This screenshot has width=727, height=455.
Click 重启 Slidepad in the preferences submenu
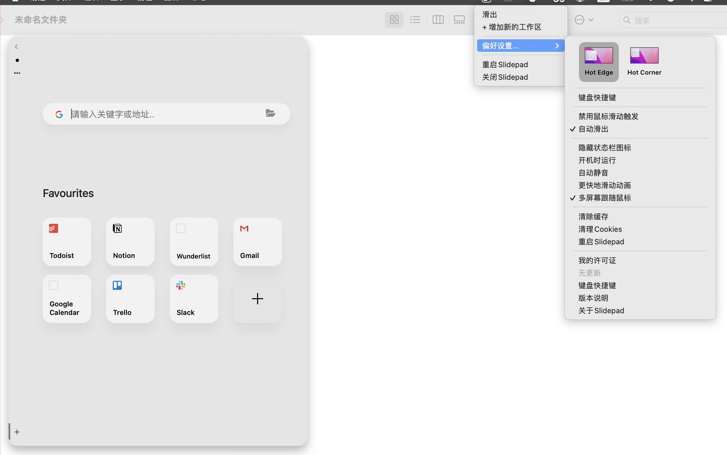click(640, 242)
